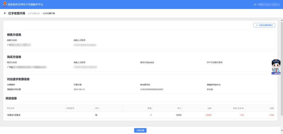The height and width of the screenshot is (134, 283).
Task: Select the *润滑油*润滑油 item row
Action: [15, 115]
